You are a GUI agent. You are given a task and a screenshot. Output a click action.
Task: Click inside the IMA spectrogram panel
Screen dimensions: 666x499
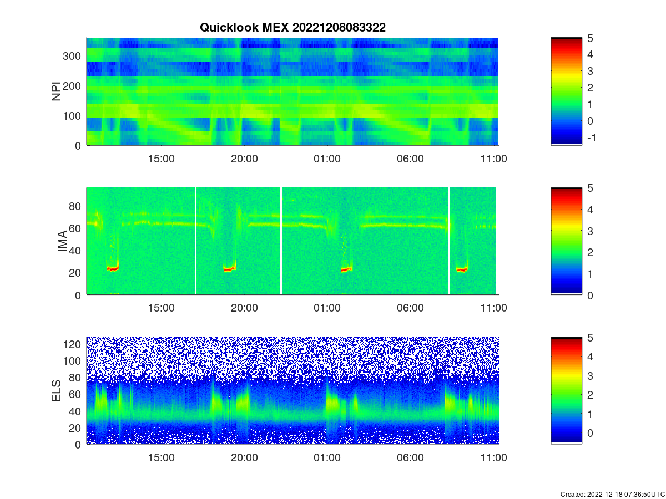(291, 241)
